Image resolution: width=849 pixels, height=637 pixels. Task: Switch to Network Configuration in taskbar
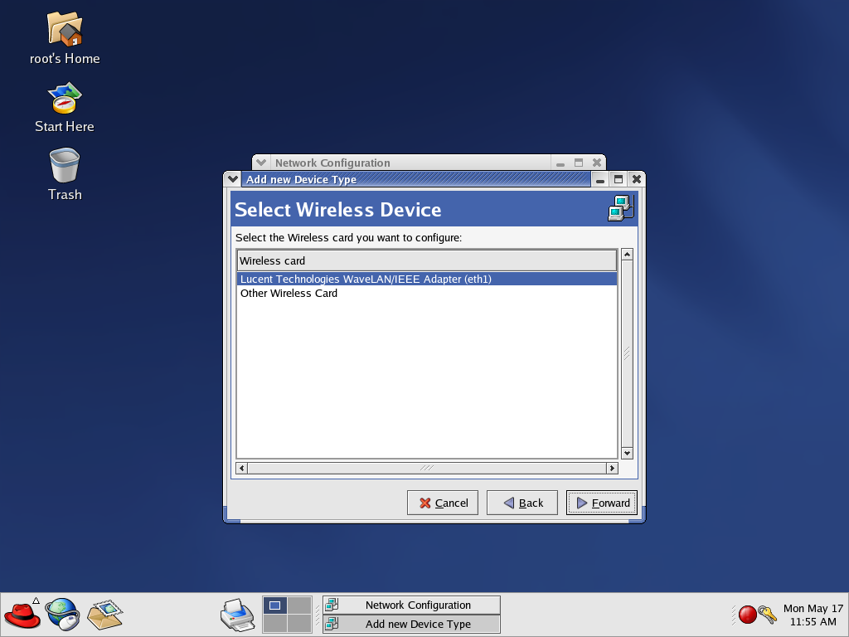click(x=411, y=605)
